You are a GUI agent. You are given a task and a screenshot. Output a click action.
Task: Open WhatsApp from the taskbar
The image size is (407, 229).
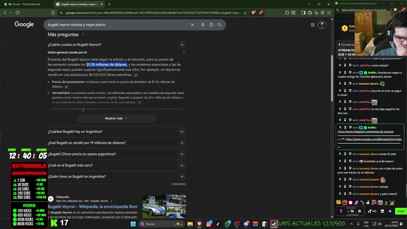[x=227, y=224]
